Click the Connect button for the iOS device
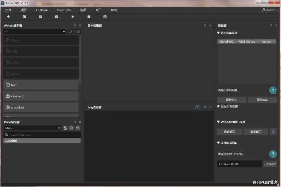Screen dimensions: 281x187 click(270, 164)
